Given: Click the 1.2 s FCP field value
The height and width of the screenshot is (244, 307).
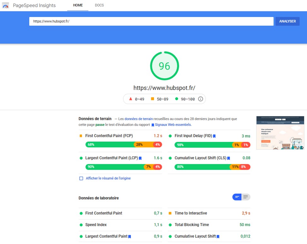Looking at the screenshot, I should (158, 136).
